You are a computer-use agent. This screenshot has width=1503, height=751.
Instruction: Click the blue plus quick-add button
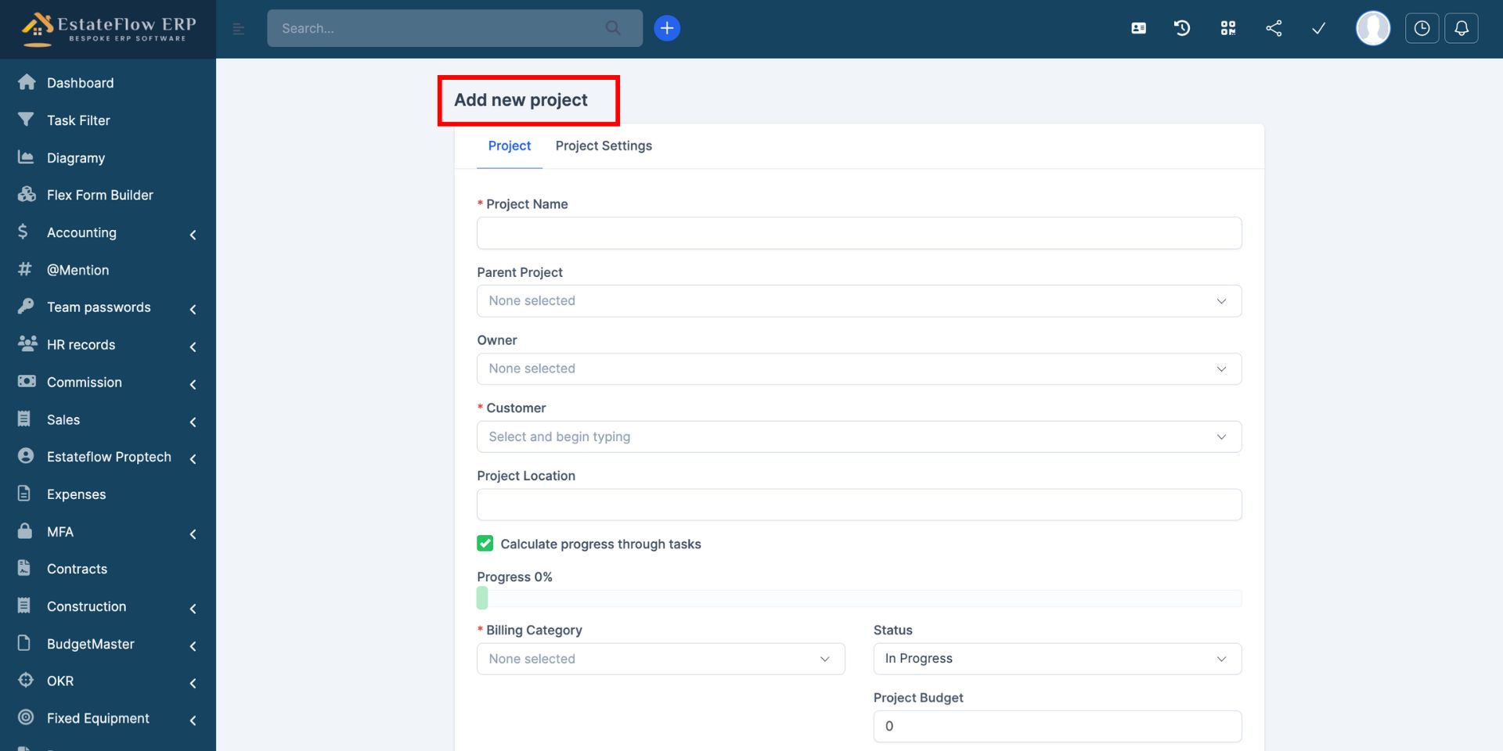pyautogui.click(x=666, y=28)
